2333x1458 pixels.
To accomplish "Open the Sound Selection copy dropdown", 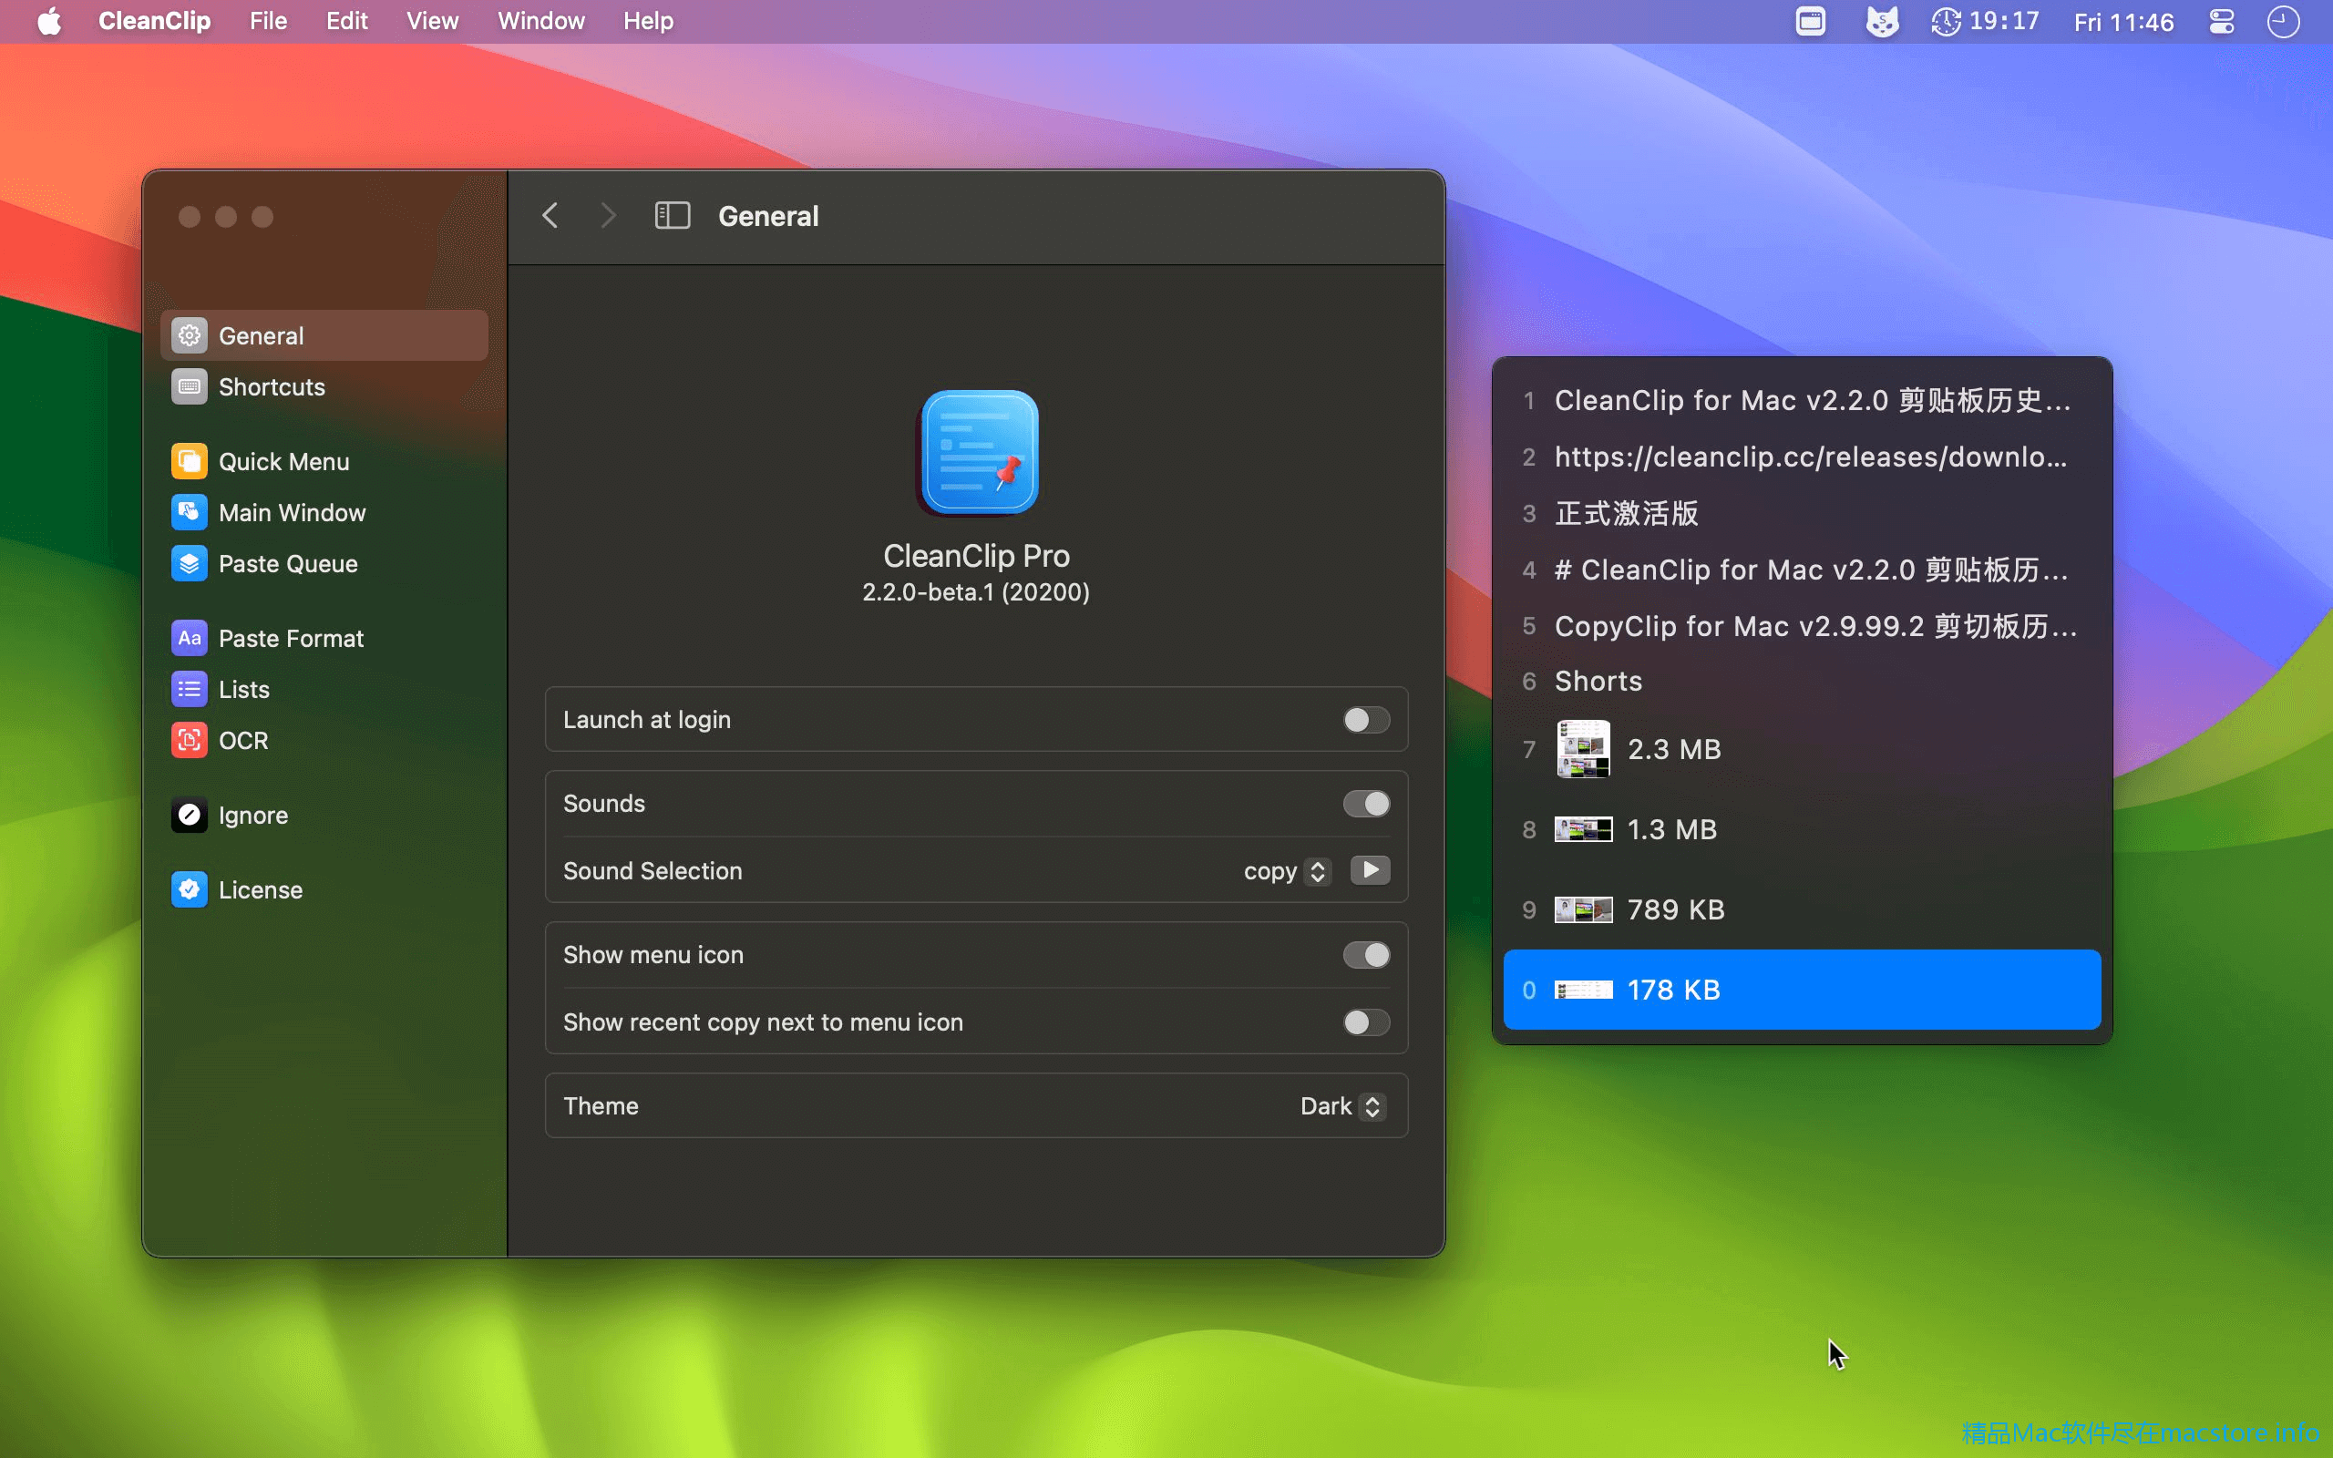I will tap(1287, 871).
